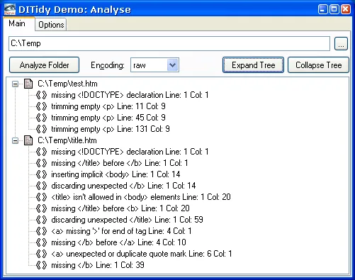
Task: Select the Main tab
Action: pyautogui.click(x=17, y=23)
